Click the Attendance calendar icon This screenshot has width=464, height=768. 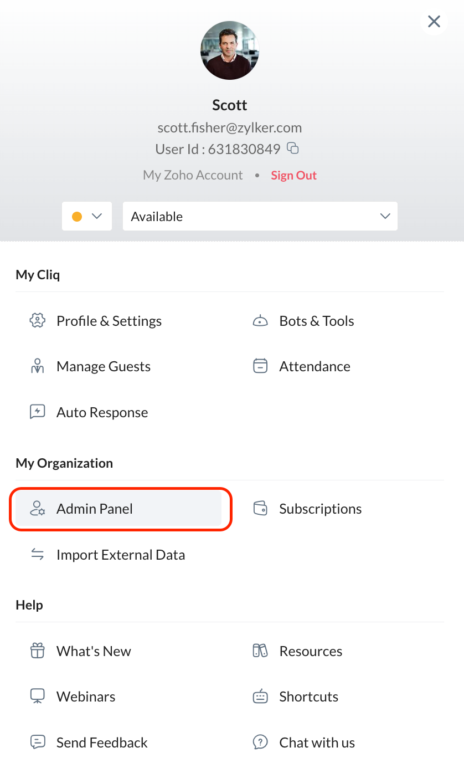[260, 366]
